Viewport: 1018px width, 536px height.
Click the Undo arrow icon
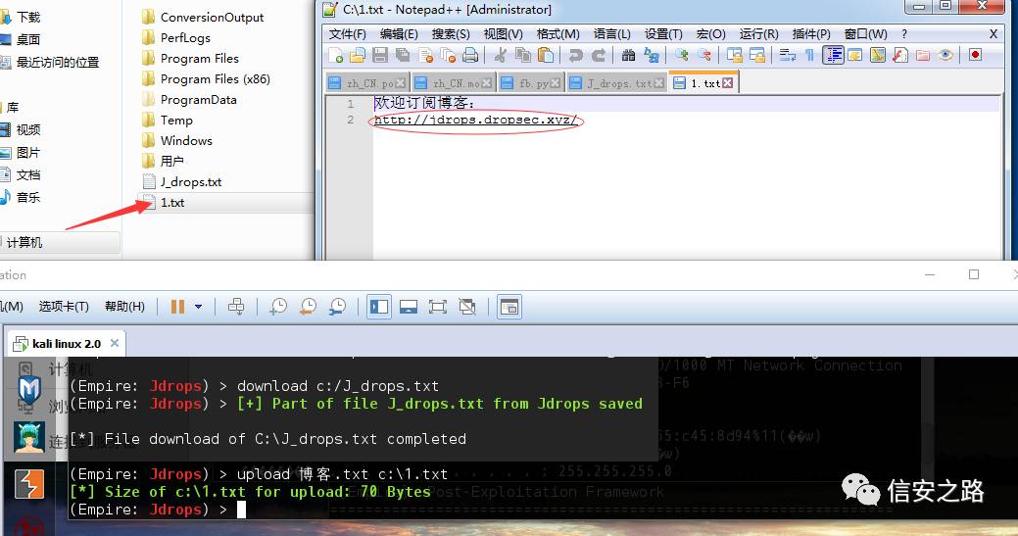pos(575,55)
